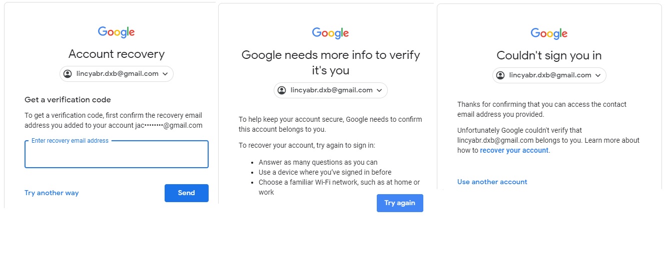Image resolution: width=671 pixels, height=270 pixels.
Task: Click the Get a verification code subheading
Action: (x=68, y=100)
